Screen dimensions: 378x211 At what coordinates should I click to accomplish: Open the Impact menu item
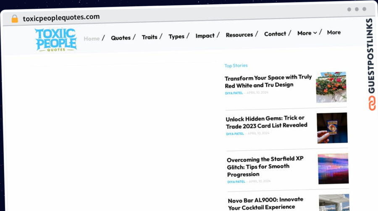click(x=205, y=36)
